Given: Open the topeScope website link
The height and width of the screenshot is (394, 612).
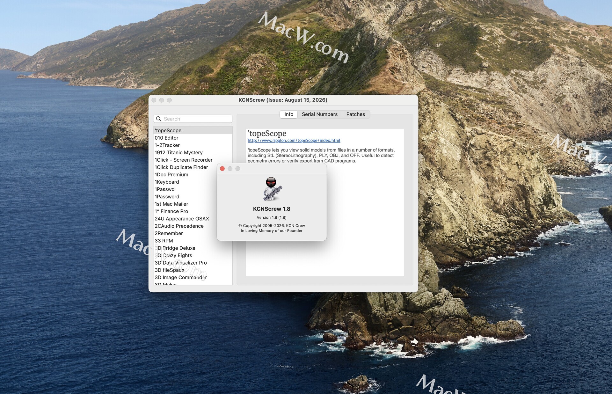Looking at the screenshot, I should click(x=294, y=141).
